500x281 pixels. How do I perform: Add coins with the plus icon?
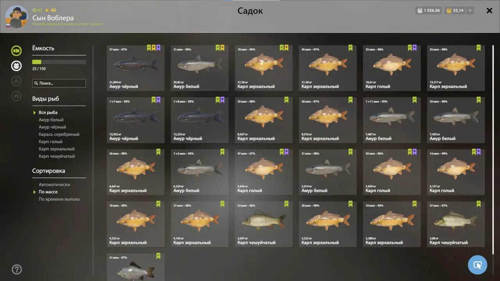(x=470, y=11)
